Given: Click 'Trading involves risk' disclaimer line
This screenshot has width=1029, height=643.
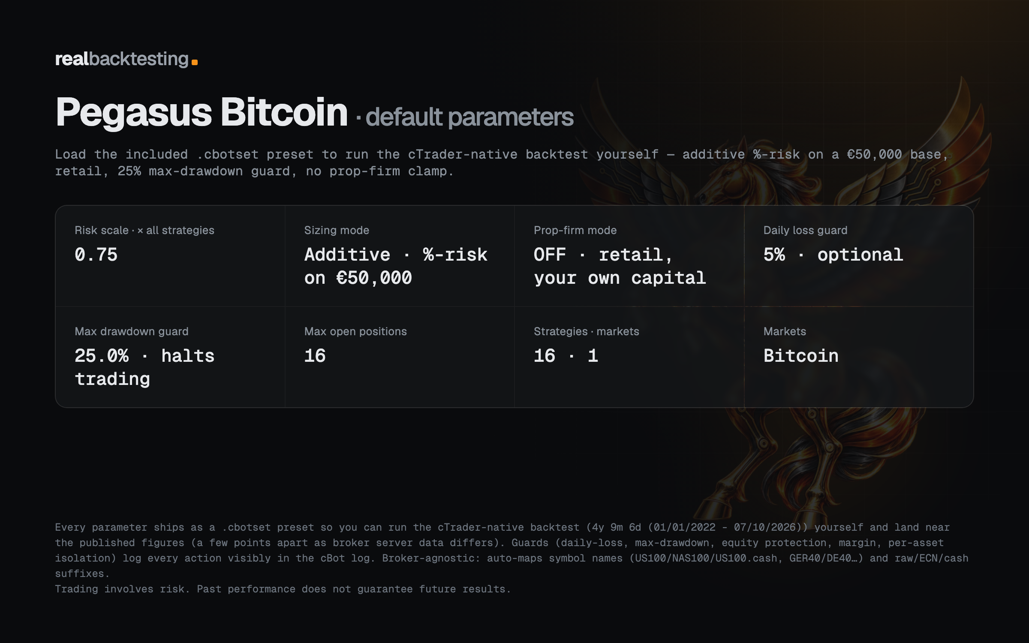Looking at the screenshot, I should coord(283,589).
